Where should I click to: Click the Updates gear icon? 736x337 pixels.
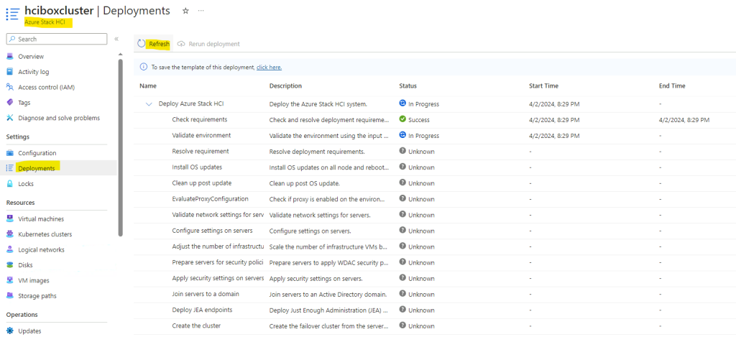click(x=10, y=331)
